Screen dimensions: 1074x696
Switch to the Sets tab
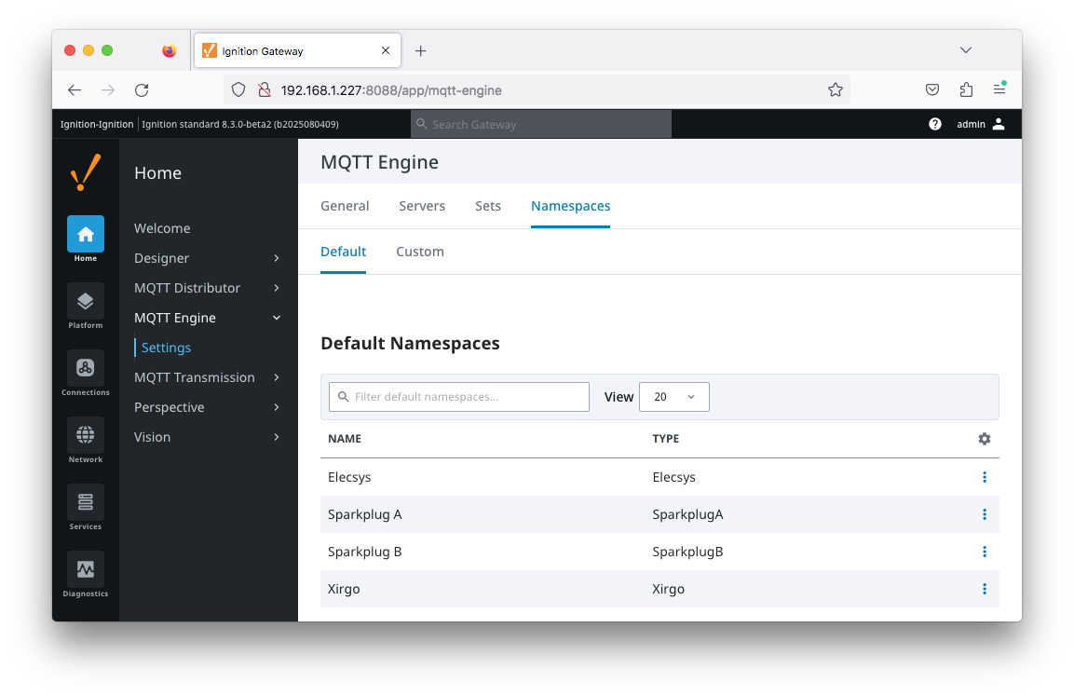pyautogui.click(x=488, y=206)
